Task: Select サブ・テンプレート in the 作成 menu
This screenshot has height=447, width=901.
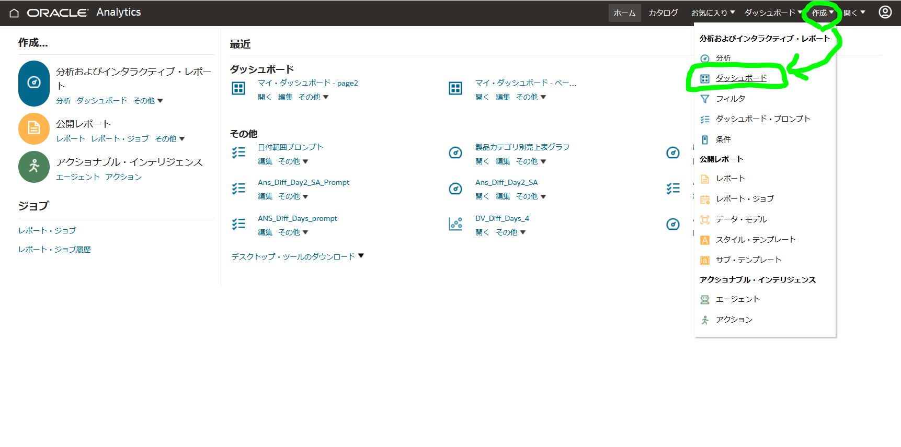Action: [x=748, y=260]
